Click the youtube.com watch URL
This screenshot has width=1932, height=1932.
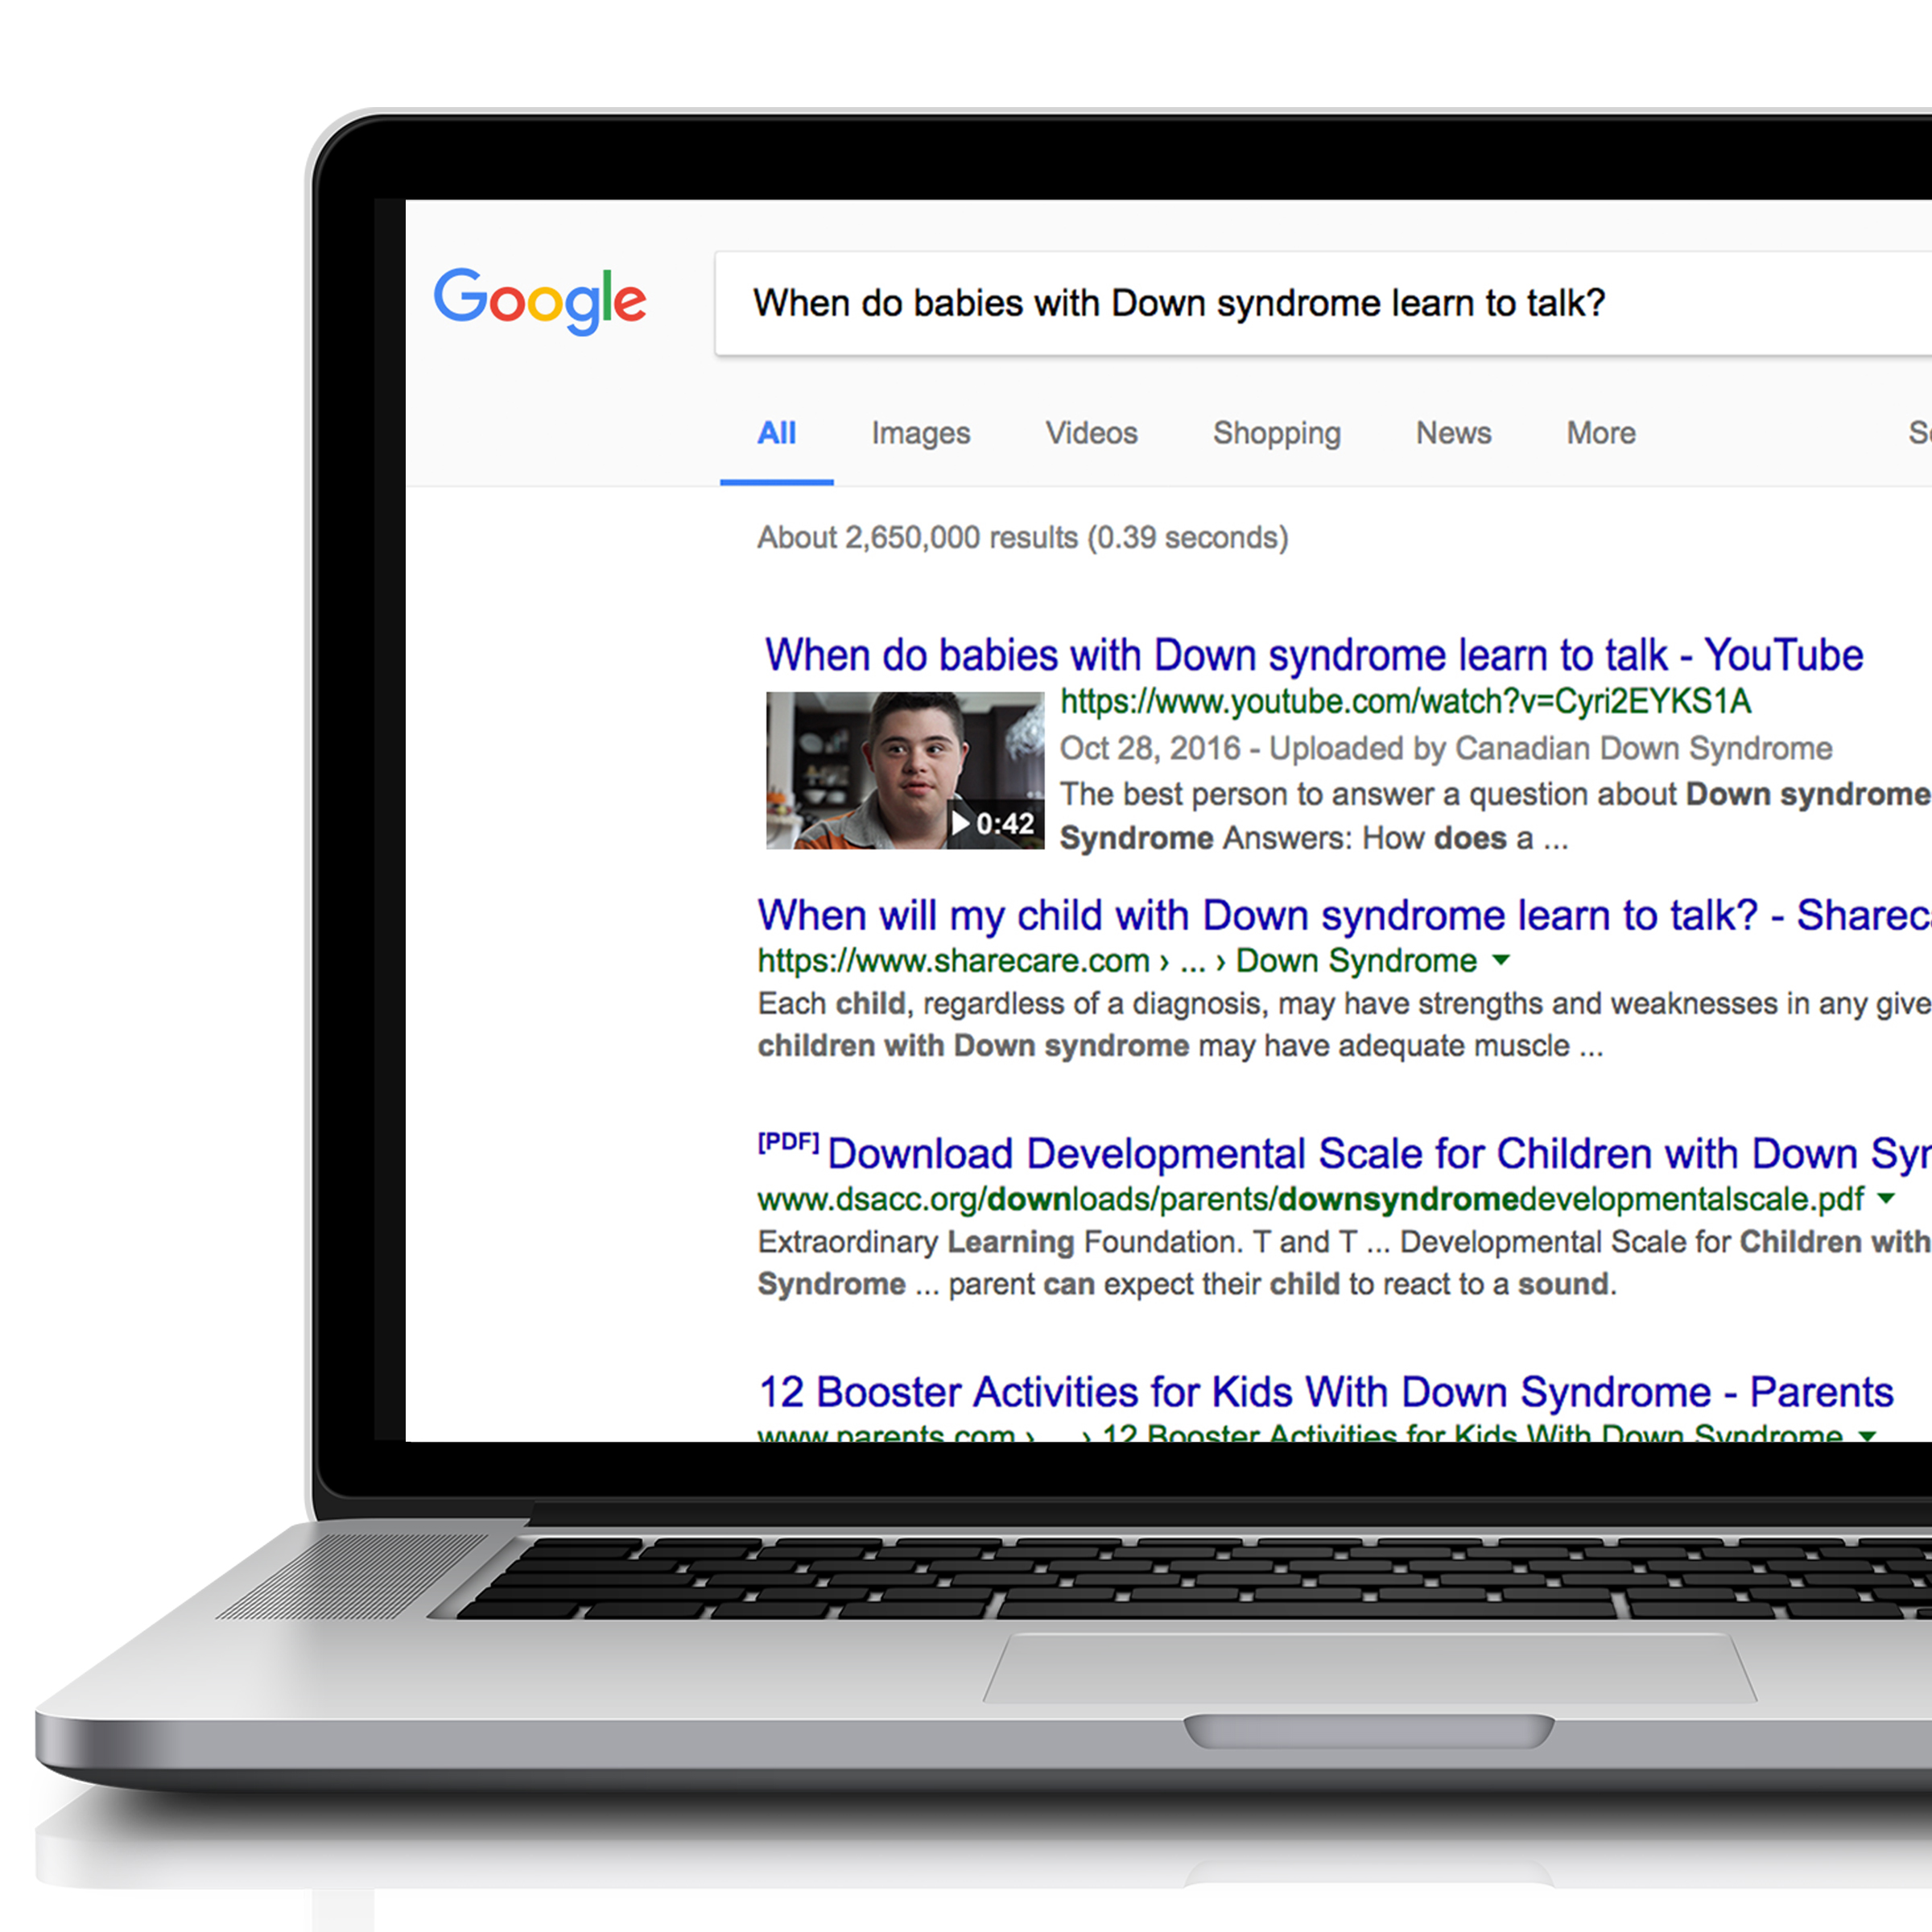(x=1405, y=702)
